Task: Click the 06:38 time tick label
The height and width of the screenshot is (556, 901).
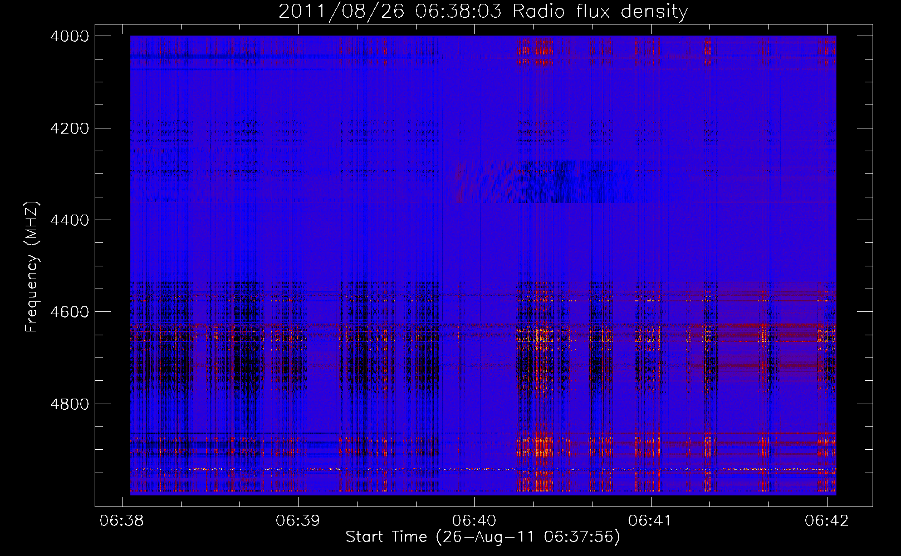Action: [121, 520]
